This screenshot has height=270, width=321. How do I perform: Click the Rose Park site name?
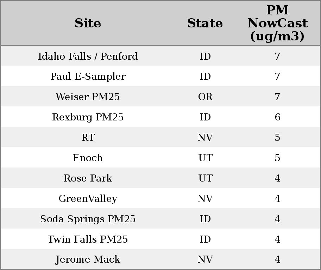point(88,178)
